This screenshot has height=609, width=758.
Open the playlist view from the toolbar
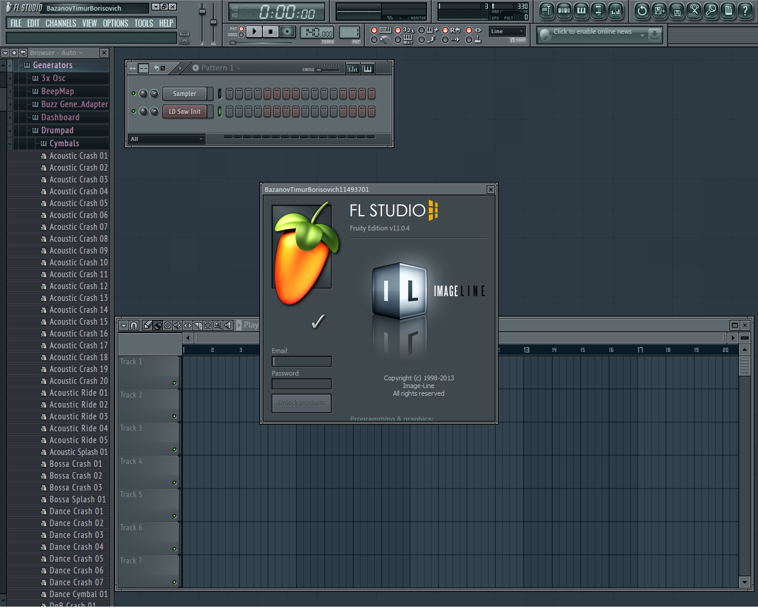(x=547, y=10)
